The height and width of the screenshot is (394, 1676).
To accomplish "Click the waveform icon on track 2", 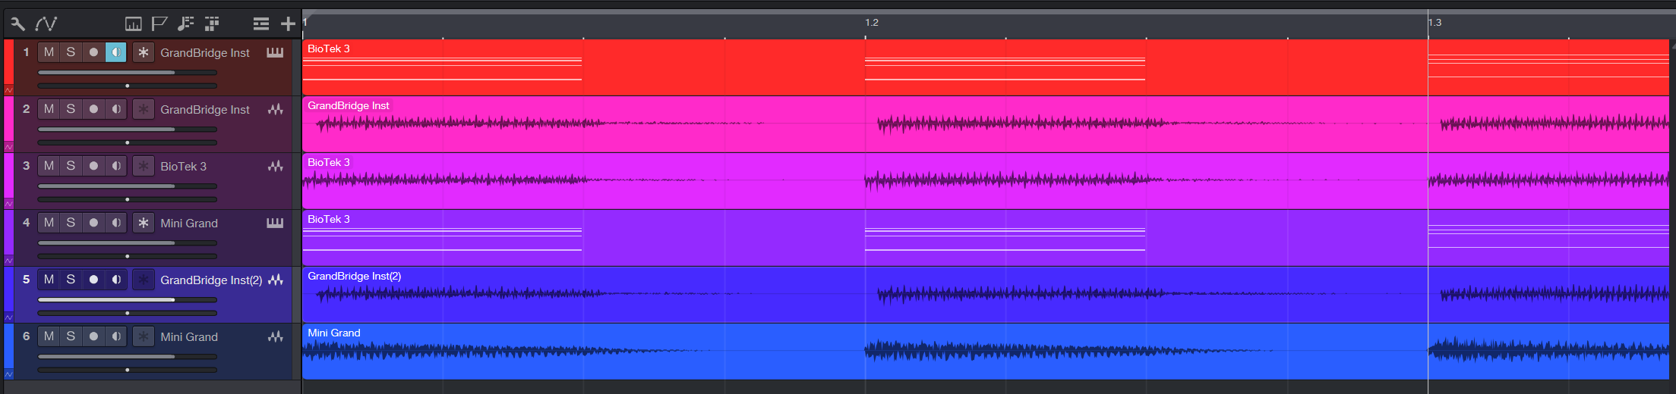I will point(275,109).
